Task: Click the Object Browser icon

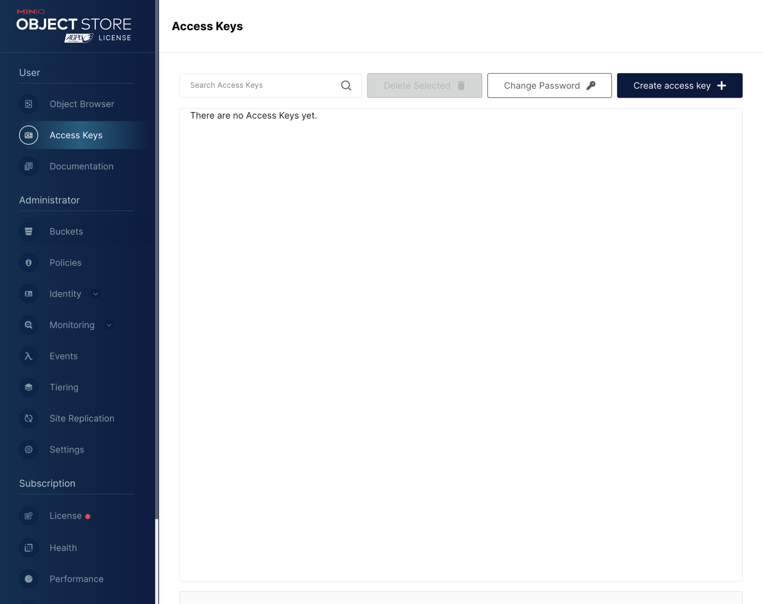Action: point(28,103)
